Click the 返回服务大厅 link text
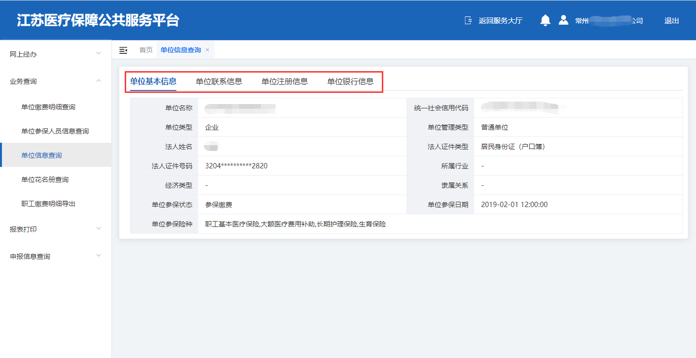Viewport: 696px width, 358px height. click(500, 21)
